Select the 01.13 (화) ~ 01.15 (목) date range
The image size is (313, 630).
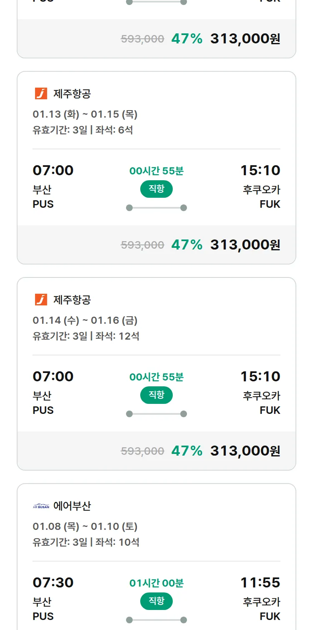85,114
